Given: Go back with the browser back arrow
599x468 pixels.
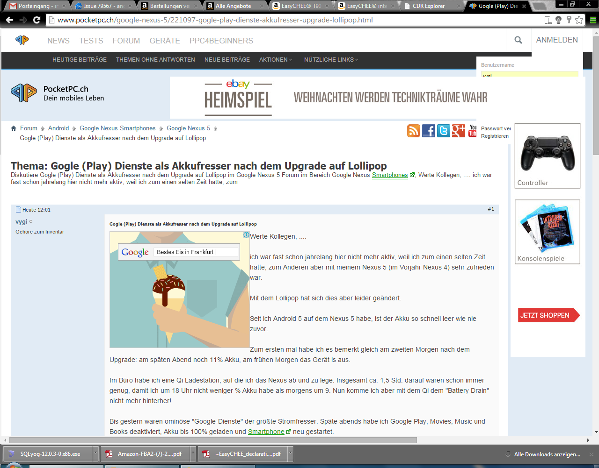Looking at the screenshot, I should tap(9, 20).
